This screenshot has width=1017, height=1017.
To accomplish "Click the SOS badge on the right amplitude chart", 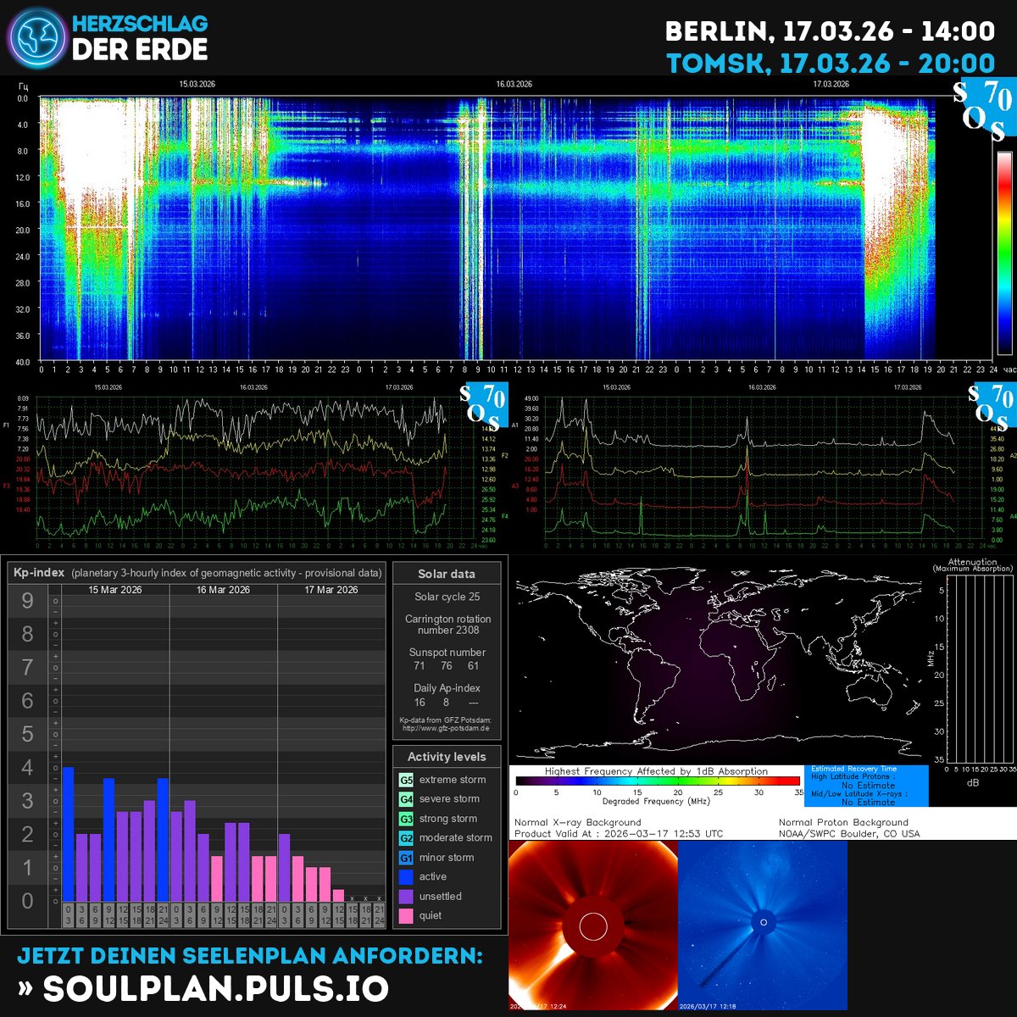I will pos(989,403).
